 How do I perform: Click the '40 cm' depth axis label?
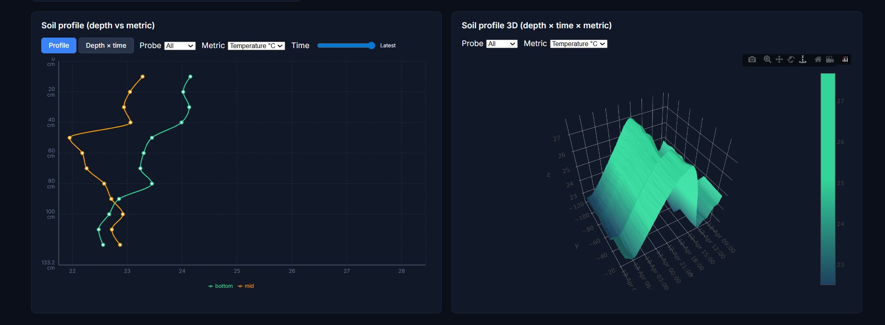[x=51, y=122]
